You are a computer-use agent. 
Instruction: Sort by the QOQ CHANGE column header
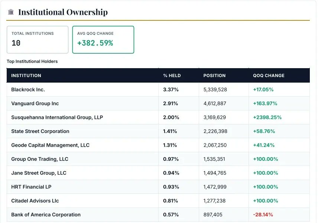[268, 75]
